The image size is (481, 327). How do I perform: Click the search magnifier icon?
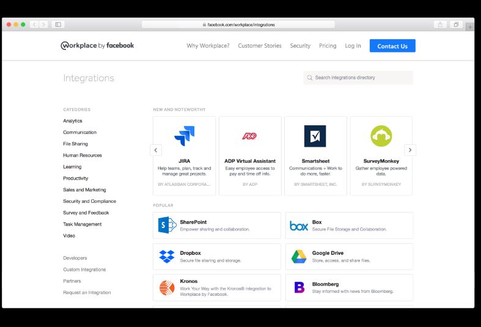point(310,78)
